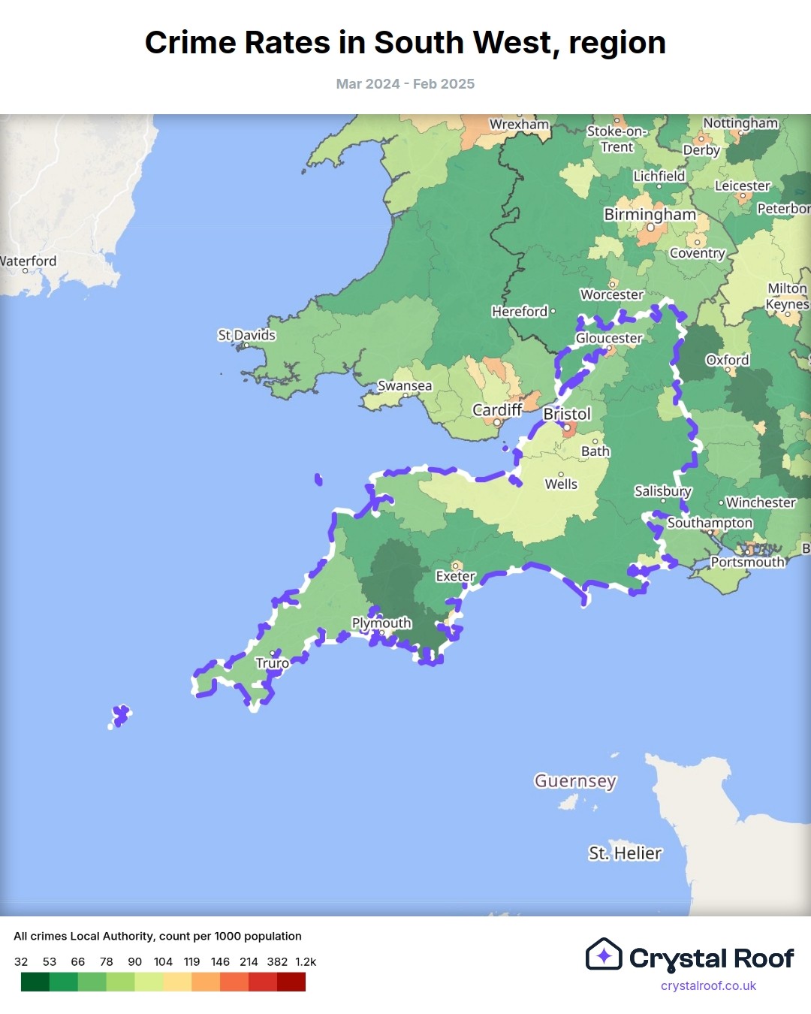811x1014 pixels.
Task: Select the darkest green legend swatch
Action: tap(35, 982)
